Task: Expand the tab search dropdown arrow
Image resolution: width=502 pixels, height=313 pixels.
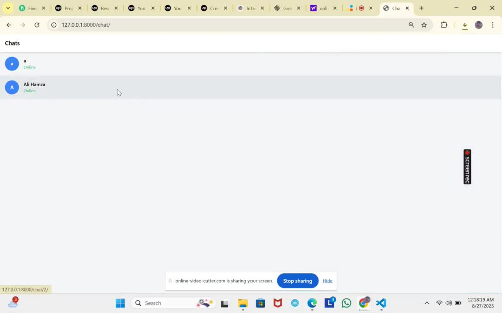Action: point(8,8)
